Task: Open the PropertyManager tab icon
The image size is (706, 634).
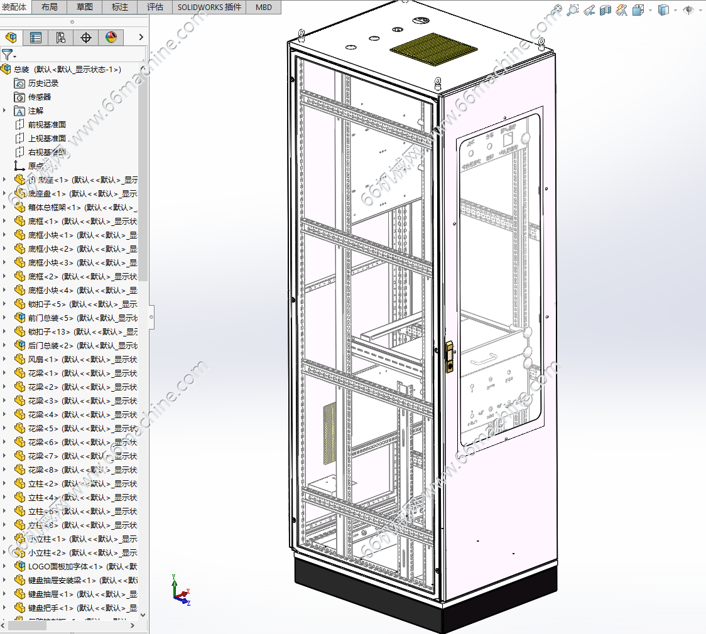Action: [x=36, y=37]
